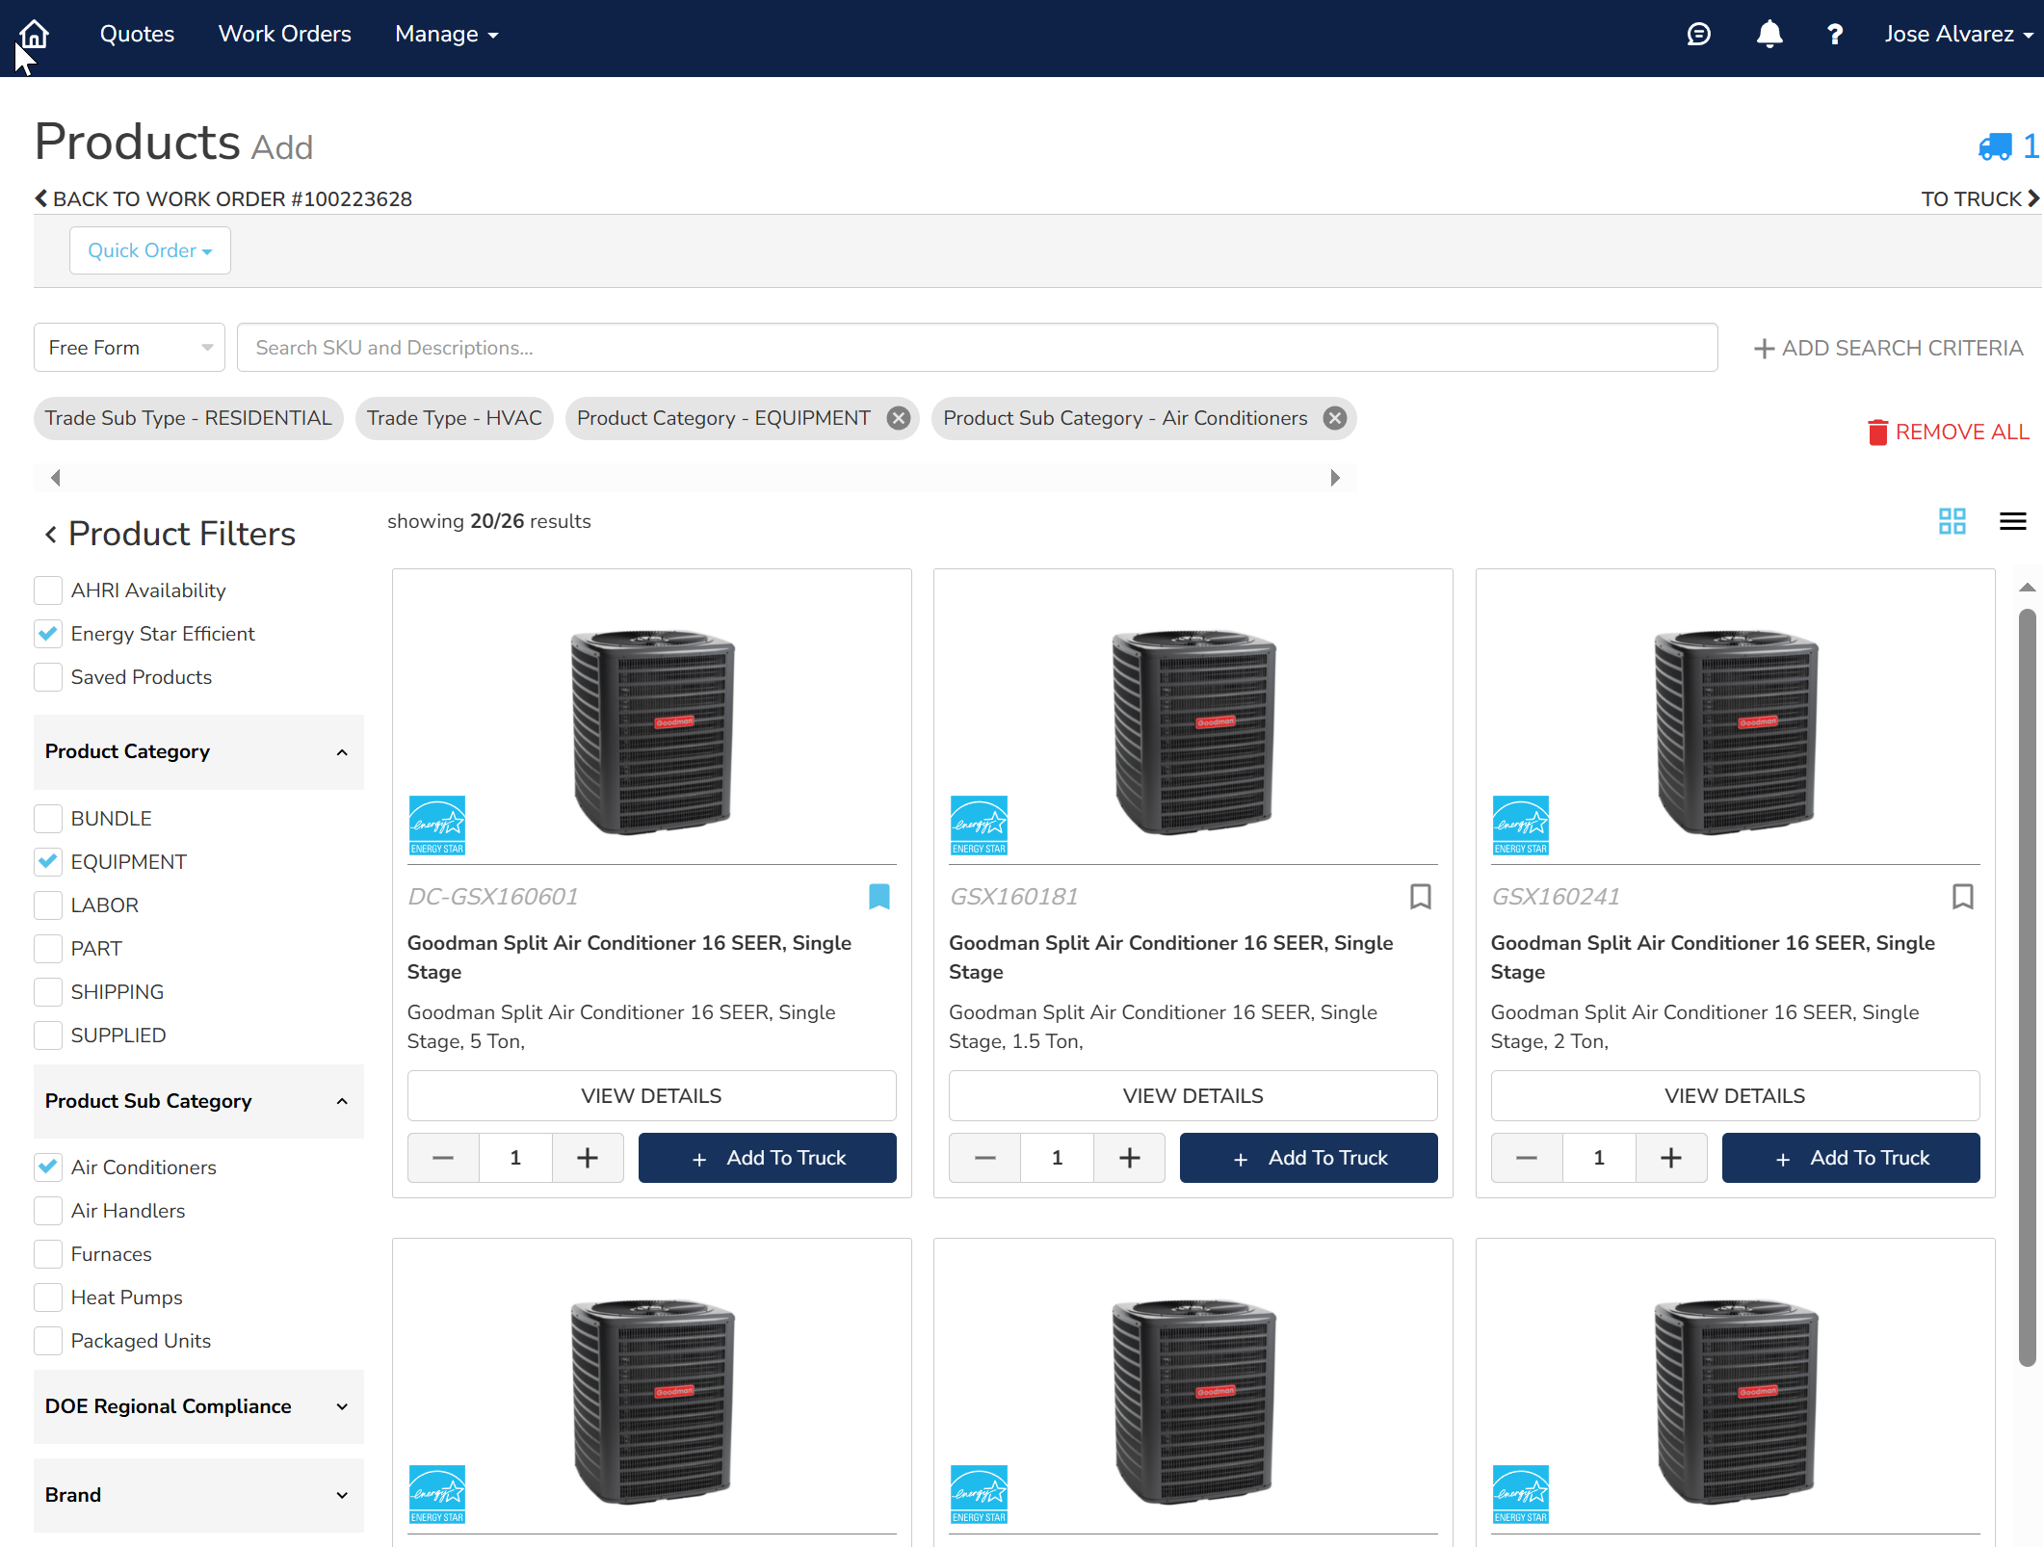Toggle the AHRI Availability checkbox
The width and height of the screenshot is (2044, 1547).
pyautogui.click(x=48, y=590)
